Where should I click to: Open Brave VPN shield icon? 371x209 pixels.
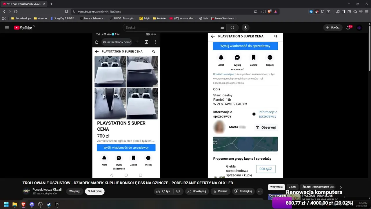point(361,12)
